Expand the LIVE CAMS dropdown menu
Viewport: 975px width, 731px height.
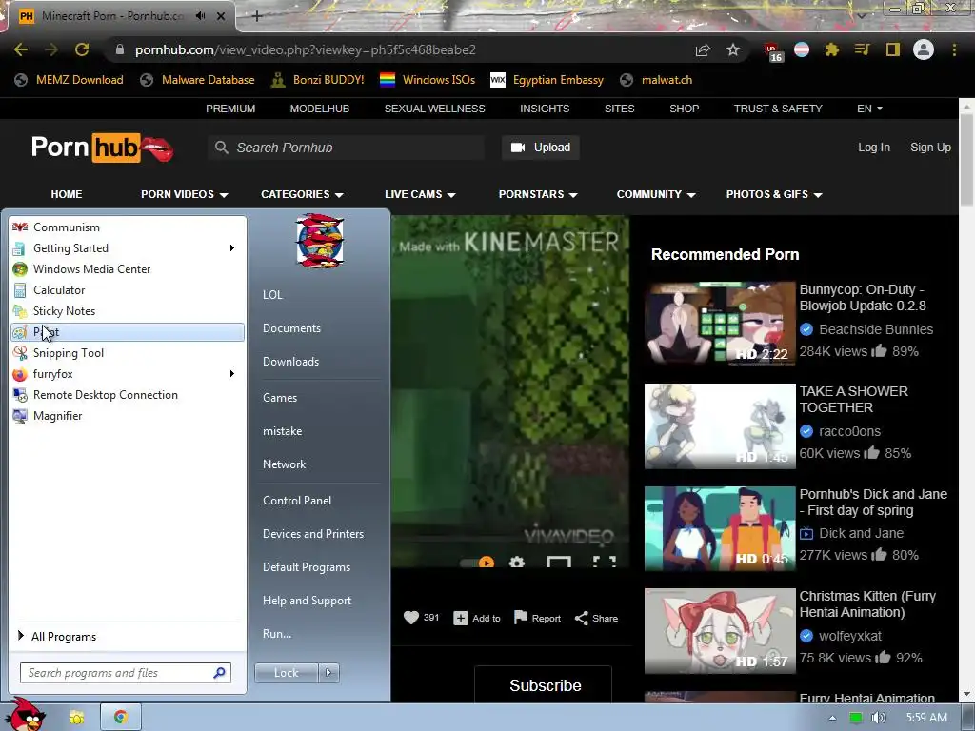(420, 194)
